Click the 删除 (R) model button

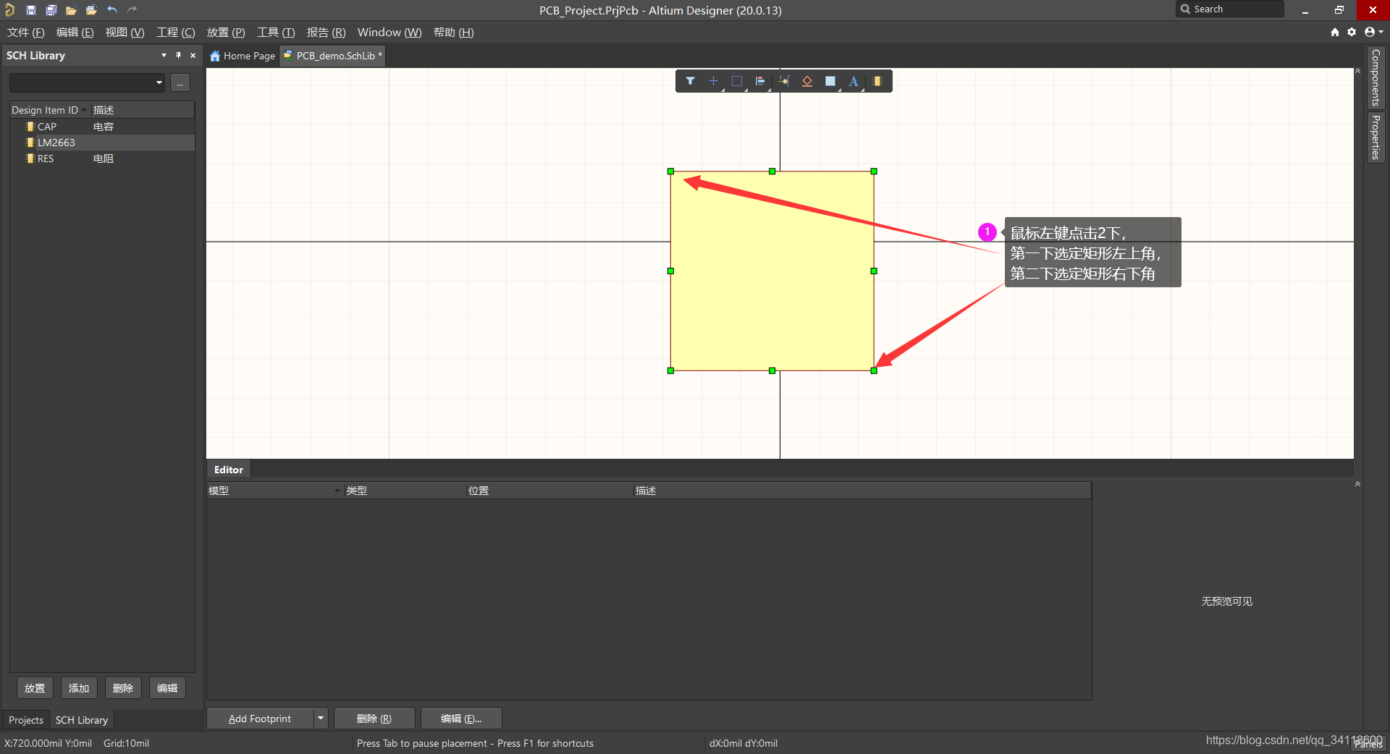(x=374, y=718)
